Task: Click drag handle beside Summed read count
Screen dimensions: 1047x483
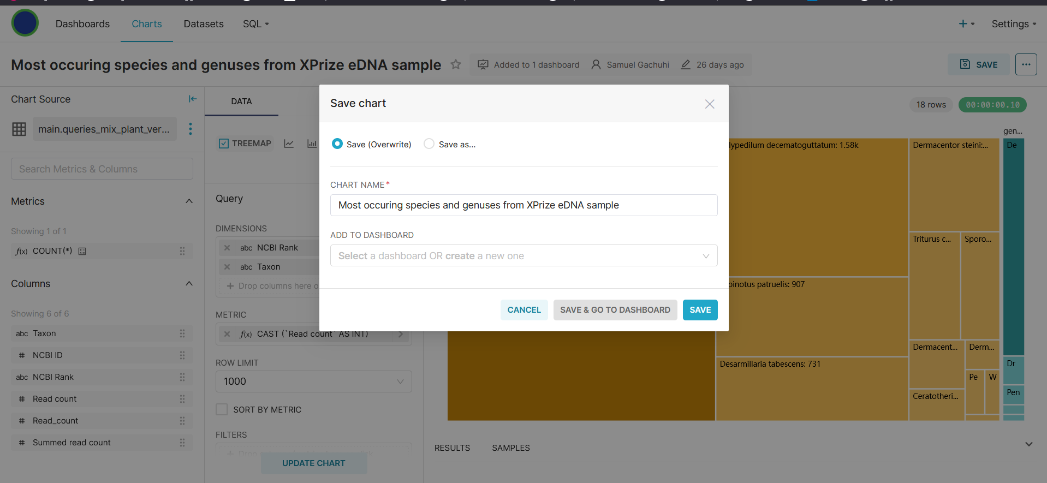Action: 182,443
